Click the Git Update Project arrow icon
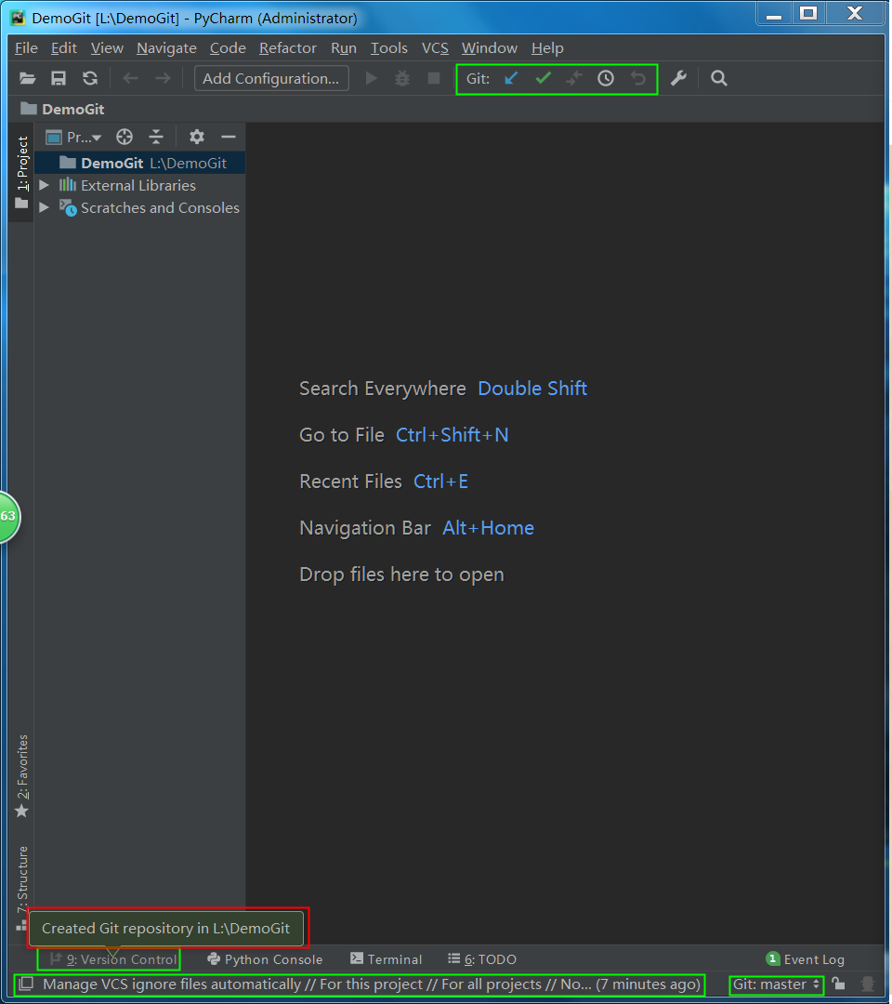 pos(511,79)
